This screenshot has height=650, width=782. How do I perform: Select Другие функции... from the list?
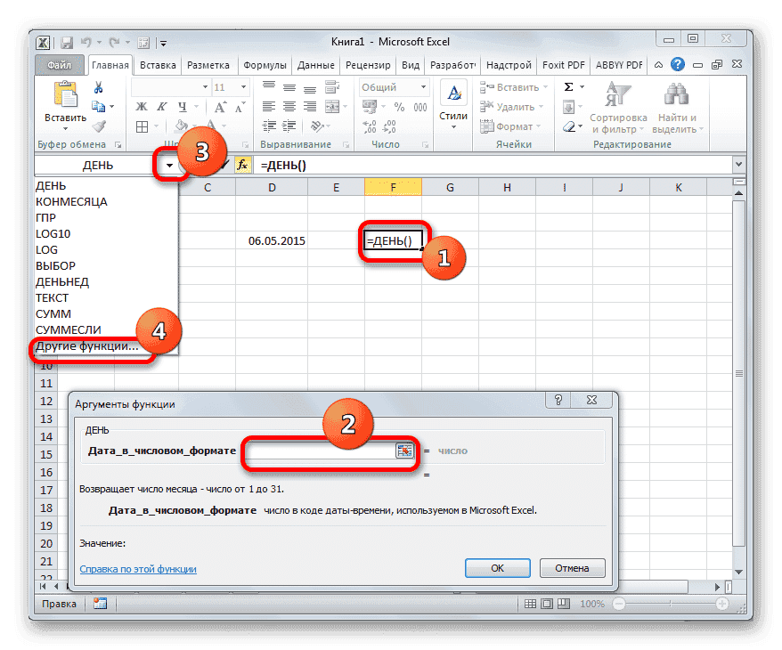click(86, 346)
